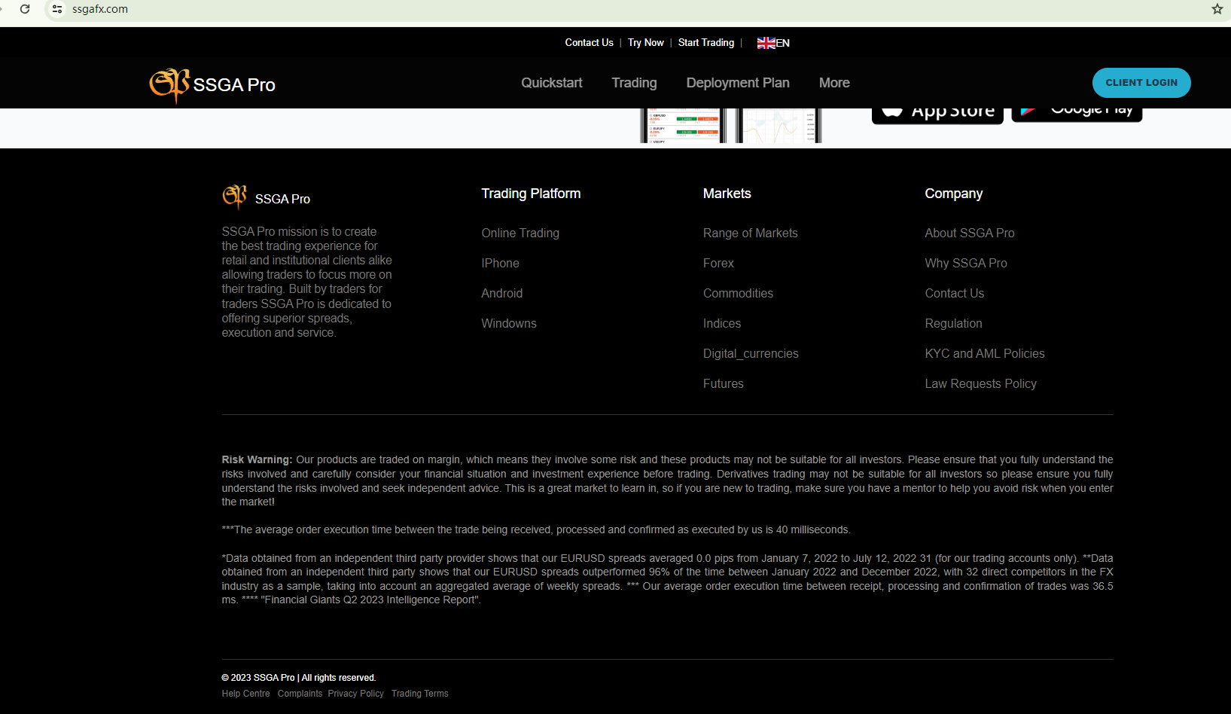Open the Law Requests Policy link
1231x714 pixels.
(981, 384)
